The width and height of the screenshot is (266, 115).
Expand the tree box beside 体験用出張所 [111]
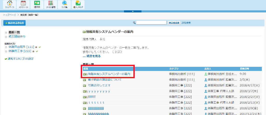point(6,47)
